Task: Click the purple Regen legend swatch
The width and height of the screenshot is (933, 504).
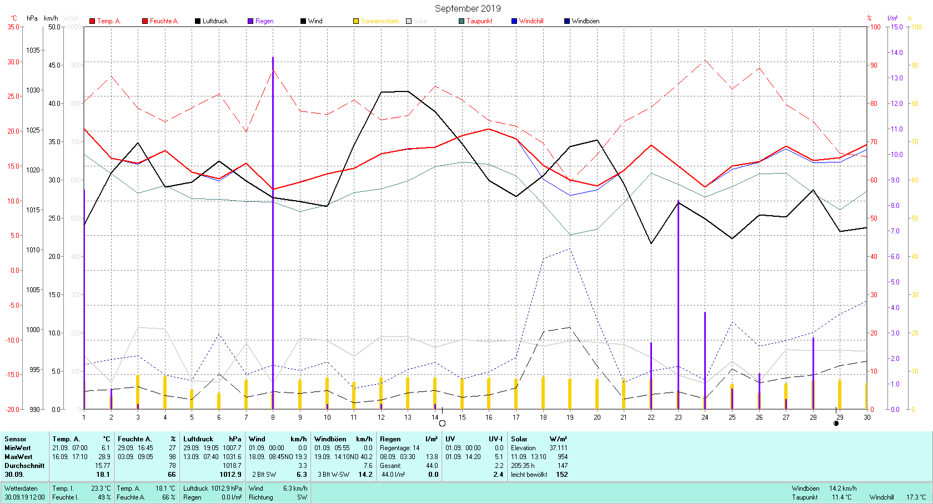Action: coord(250,21)
